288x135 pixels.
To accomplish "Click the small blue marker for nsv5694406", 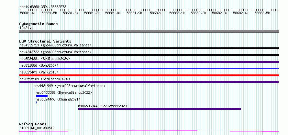I will point(36,102).
